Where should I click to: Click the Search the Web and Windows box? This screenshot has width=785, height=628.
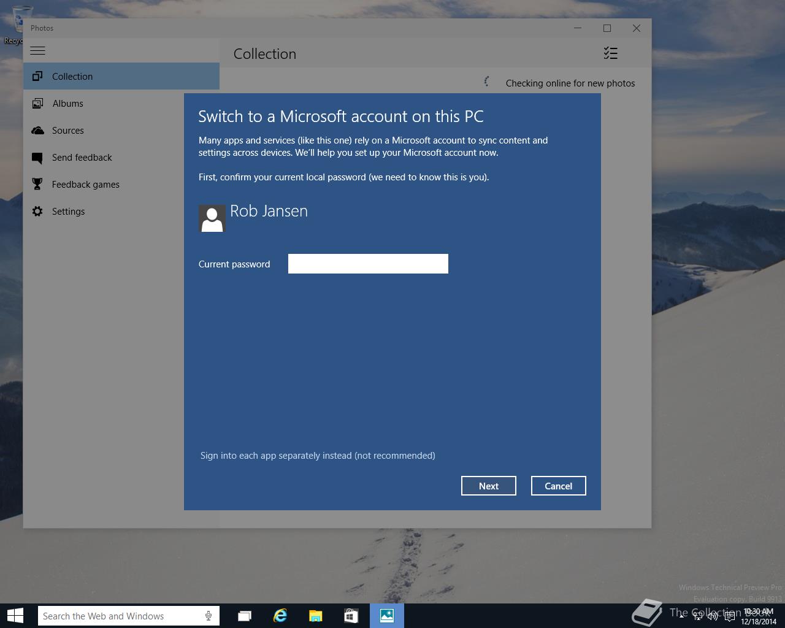click(x=128, y=616)
